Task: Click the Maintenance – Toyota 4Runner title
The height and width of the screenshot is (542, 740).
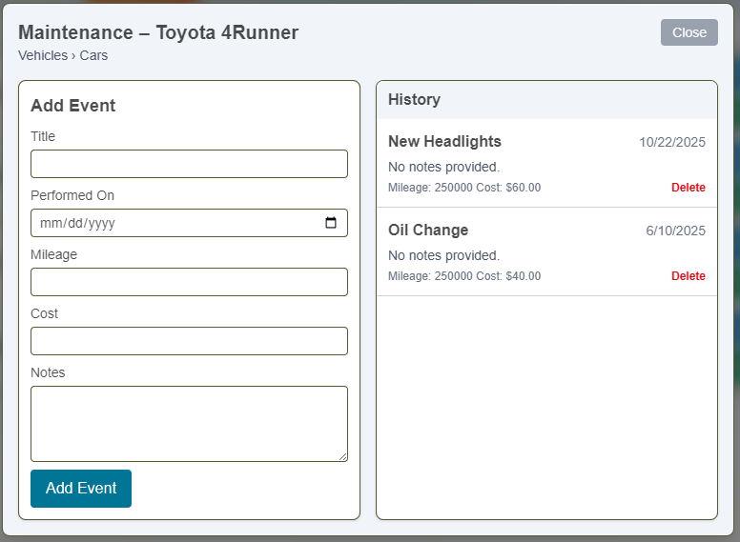Action: 158,32
